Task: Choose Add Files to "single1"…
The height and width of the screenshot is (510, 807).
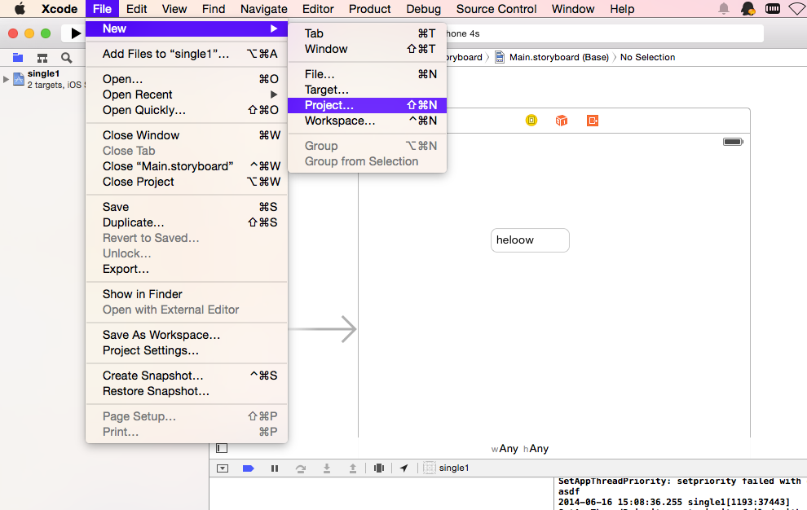Action: [x=187, y=54]
